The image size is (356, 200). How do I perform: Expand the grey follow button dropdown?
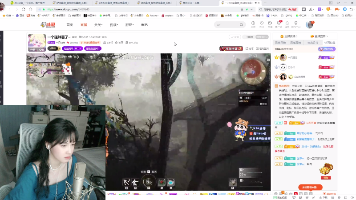(262, 37)
